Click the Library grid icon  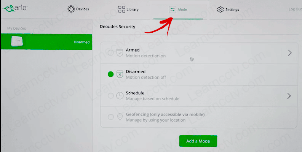click(122, 9)
